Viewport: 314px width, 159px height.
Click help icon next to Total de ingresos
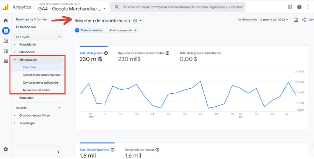[106, 53]
